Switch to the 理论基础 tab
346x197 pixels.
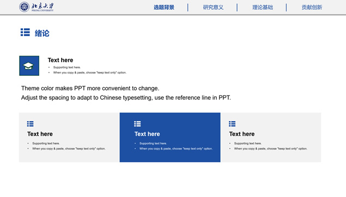[x=263, y=7]
